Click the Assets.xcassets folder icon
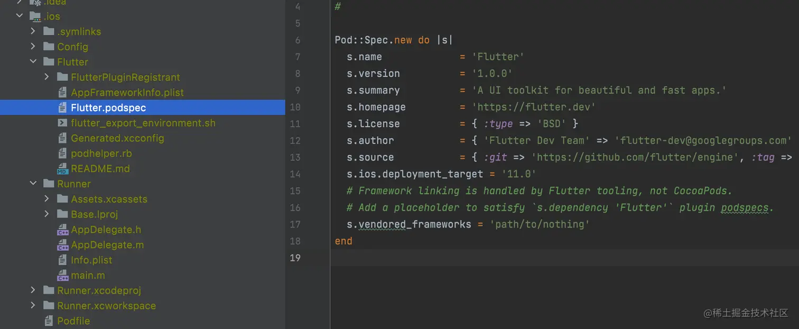 (x=62, y=199)
